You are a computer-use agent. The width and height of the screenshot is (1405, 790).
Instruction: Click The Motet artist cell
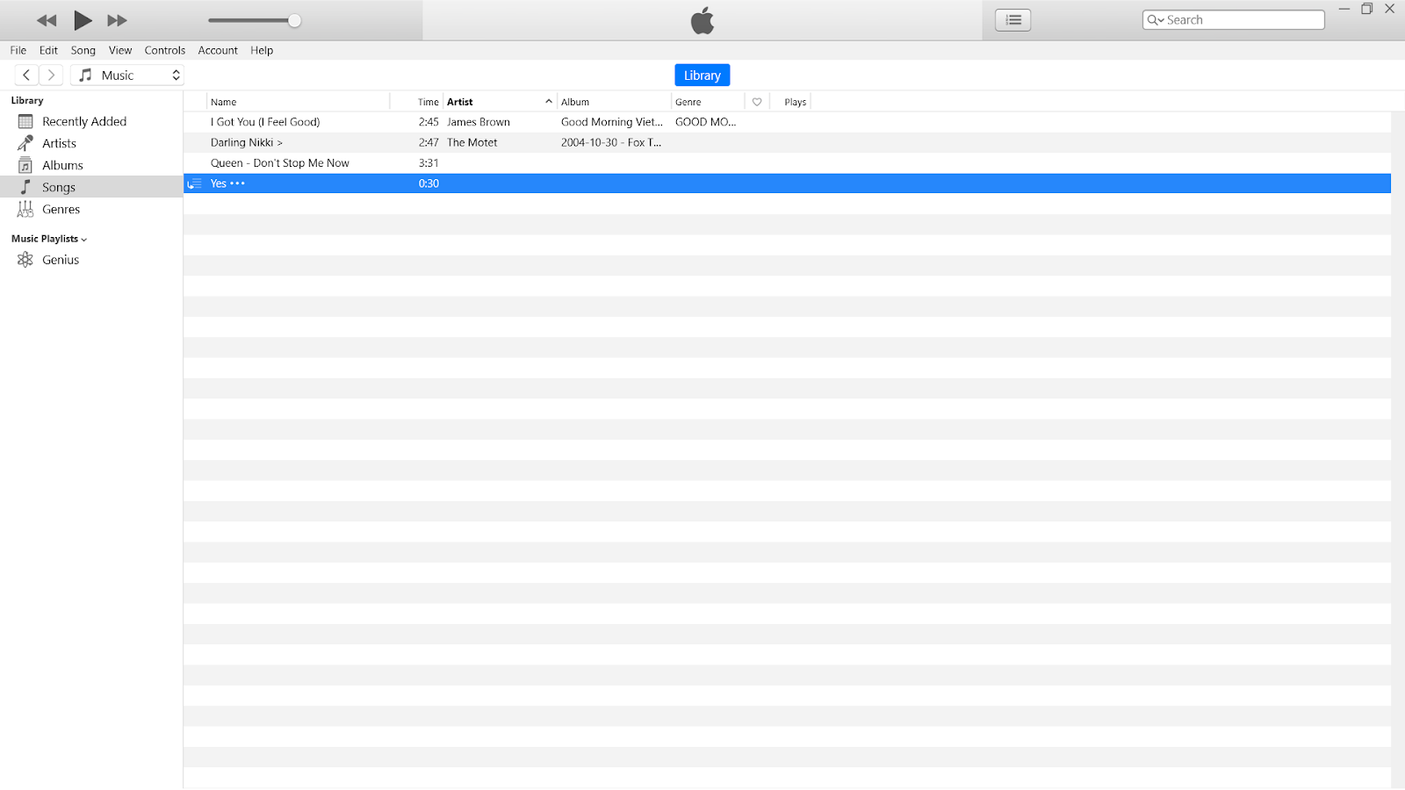tap(472, 142)
